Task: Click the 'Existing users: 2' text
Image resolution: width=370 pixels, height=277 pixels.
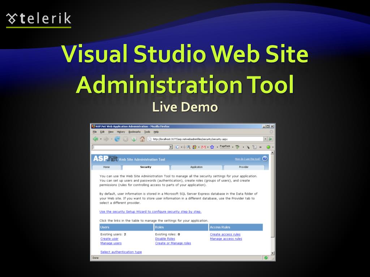Action: coord(113,234)
